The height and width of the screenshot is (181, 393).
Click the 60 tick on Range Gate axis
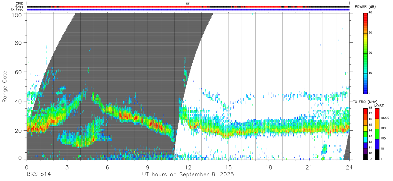tap(19, 72)
